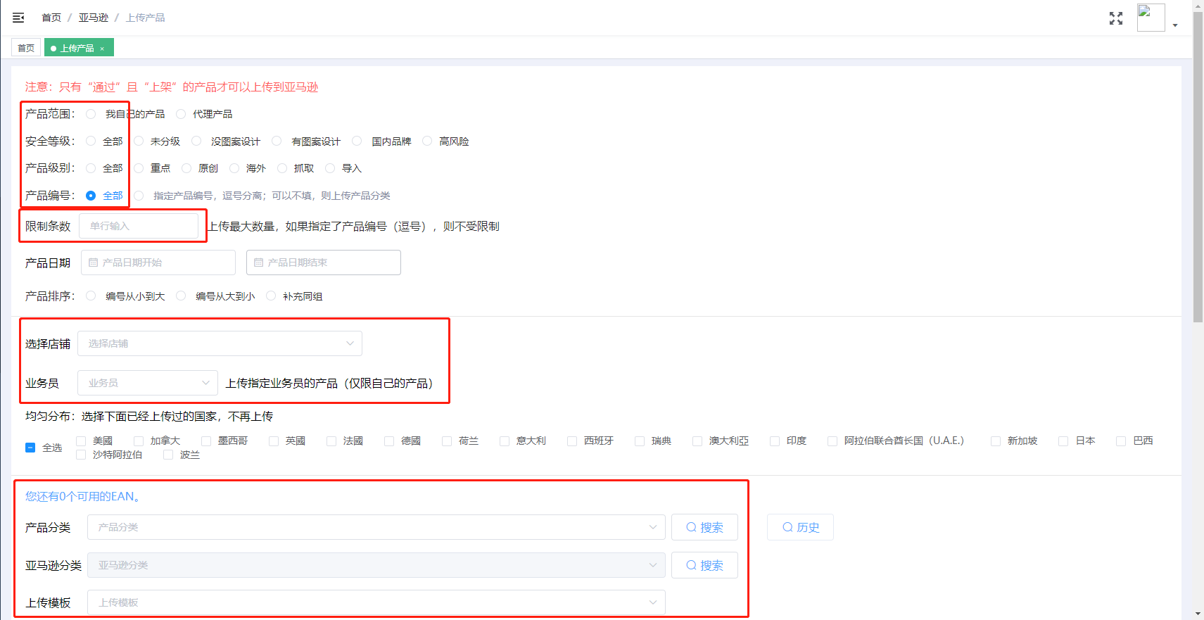Go to 亚马逊 in the breadcrumb
1204x620 pixels.
[94, 18]
